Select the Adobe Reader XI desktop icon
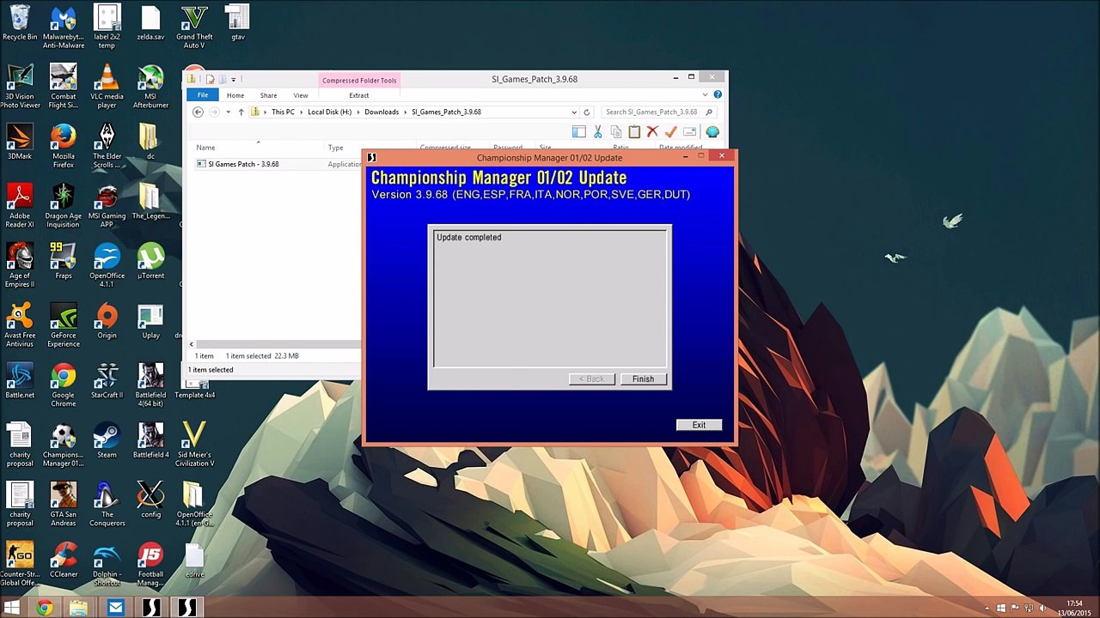 (x=20, y=207)
